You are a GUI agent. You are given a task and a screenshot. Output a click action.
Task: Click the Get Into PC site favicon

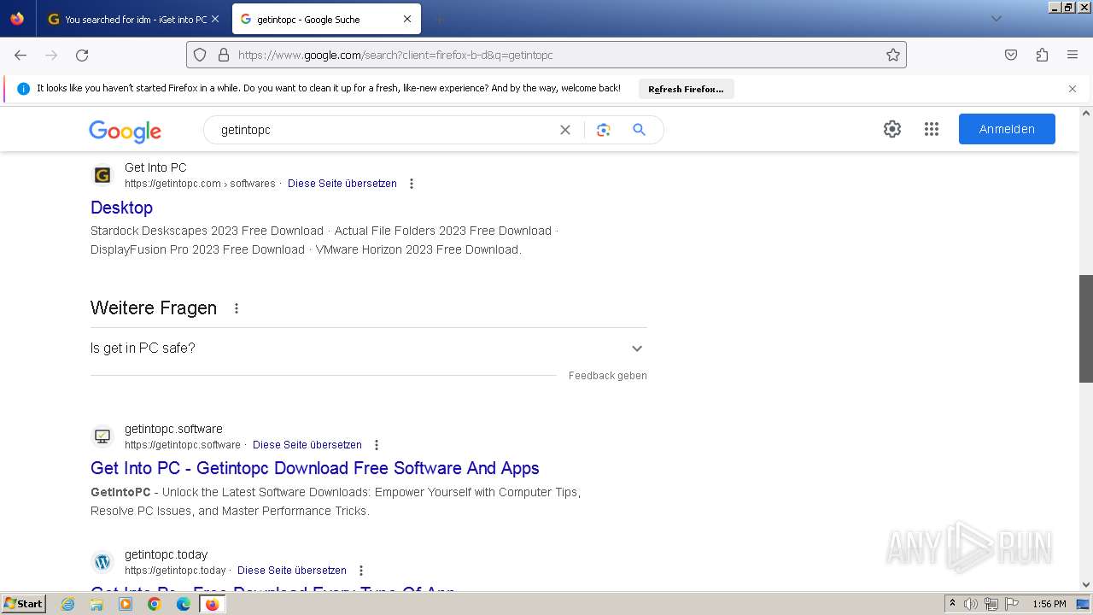tap(102, 175)
